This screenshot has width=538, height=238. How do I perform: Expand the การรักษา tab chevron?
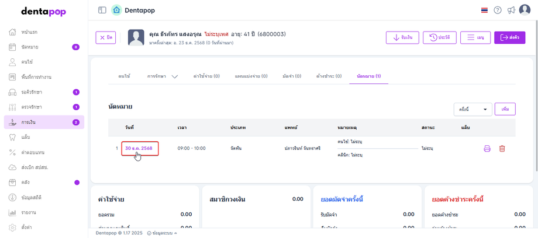(x=174, y=76)
